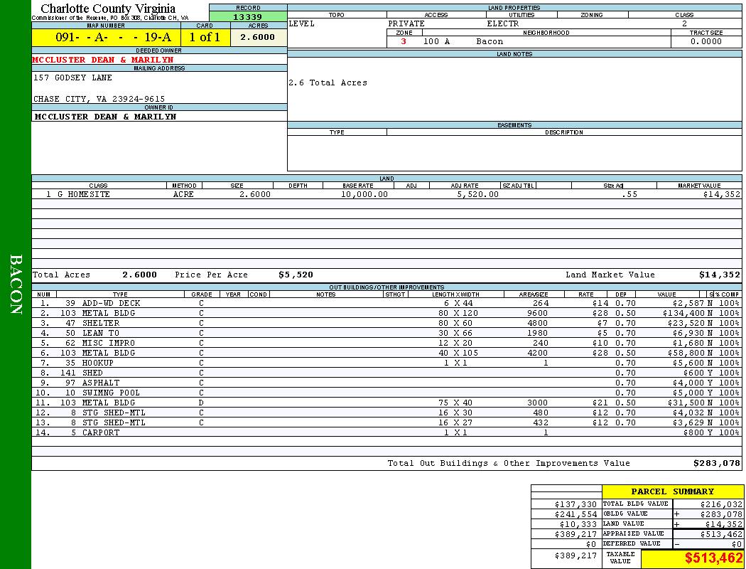Click deeded owner name MCCLUSTER DEAN & MARILYN in red
746x569 pixels.
pyautogui.click(x=102, y=60)
